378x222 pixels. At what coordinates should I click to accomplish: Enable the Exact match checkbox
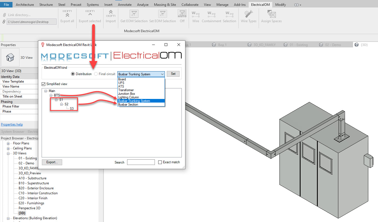(160, 162)
